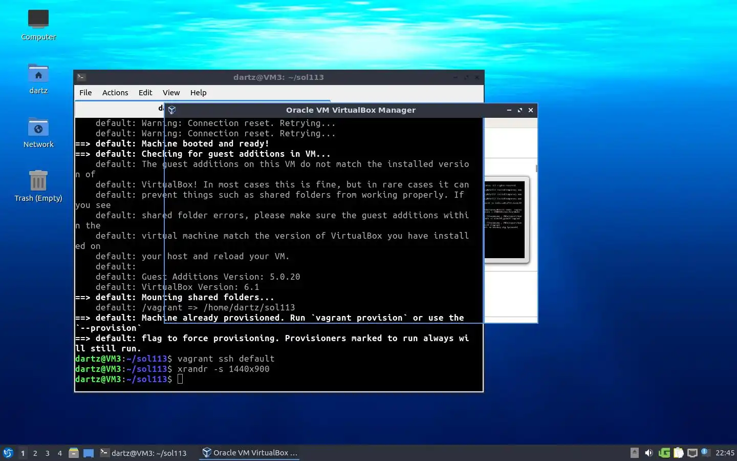Open the View menu in terminal
Viewport: 737px width, 461px height.
pos(171,93)
